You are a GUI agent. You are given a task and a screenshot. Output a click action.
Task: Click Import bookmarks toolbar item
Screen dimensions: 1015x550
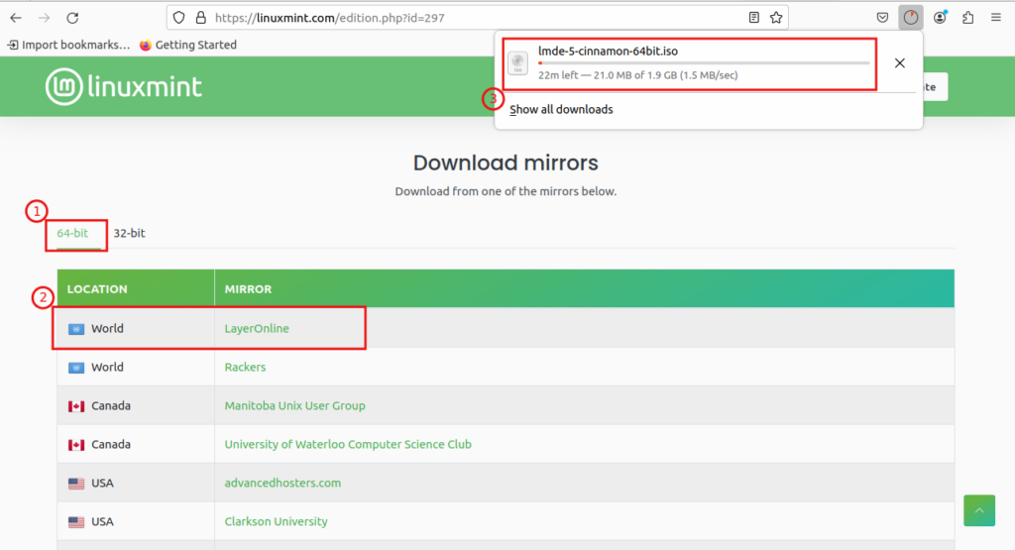point(68,45)
